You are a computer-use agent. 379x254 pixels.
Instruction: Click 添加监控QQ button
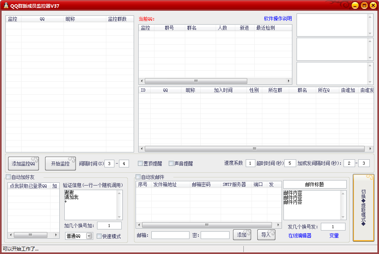(x=23, y=164)
